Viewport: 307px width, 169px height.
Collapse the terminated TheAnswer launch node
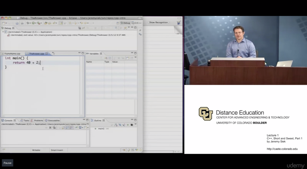(x=3, y=32)
